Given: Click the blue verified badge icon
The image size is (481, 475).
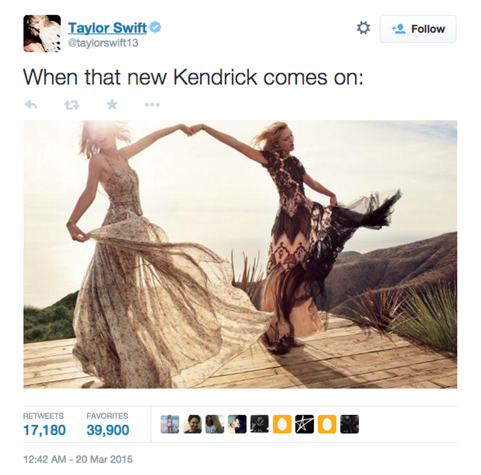Looking at the screenshot, I should (155, 27).
